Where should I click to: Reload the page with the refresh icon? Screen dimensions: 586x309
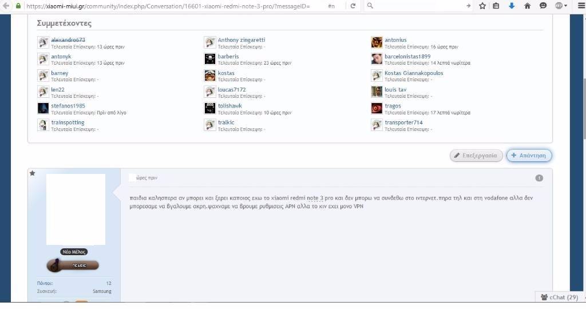[x=353, y=6]
